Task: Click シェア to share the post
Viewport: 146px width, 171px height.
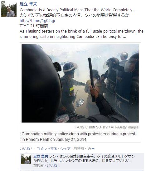Action: pyautogui.click(x=66, y=149)
